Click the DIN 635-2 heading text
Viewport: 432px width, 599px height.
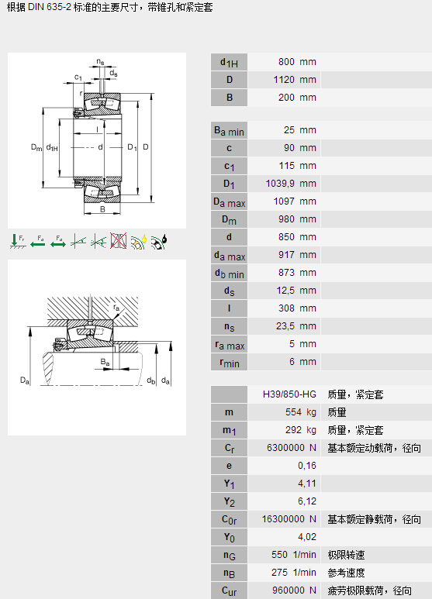point(109,7)
